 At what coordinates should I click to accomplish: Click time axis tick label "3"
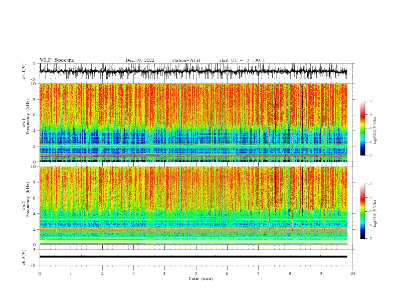[x=133, y=273]
